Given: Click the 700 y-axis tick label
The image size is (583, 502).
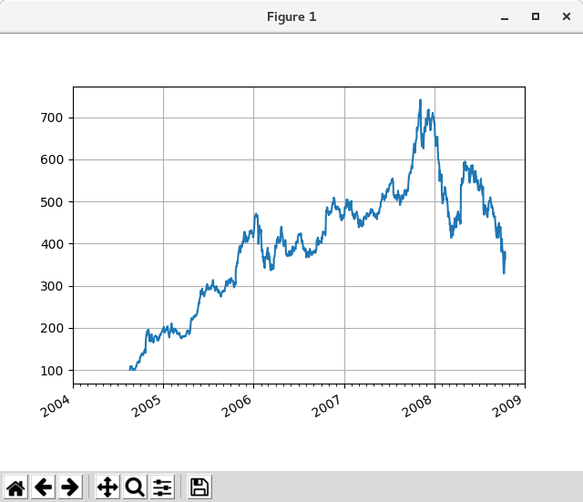Looking at the screenshot, I should (x=52, y=118).
